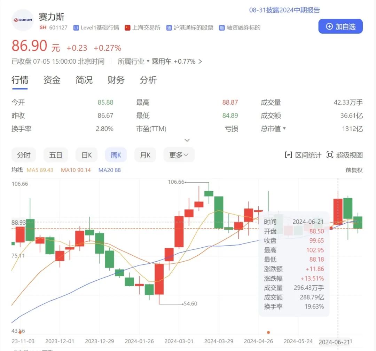Click the 2024-06-21 crosshair date label
Viewport: 376px width, 351px height.
pyautogui.click(x=335, y=342)
